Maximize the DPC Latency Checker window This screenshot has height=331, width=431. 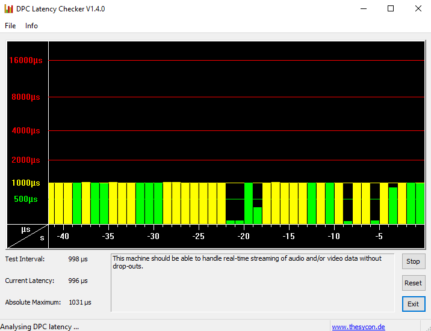tap(390, 9)
